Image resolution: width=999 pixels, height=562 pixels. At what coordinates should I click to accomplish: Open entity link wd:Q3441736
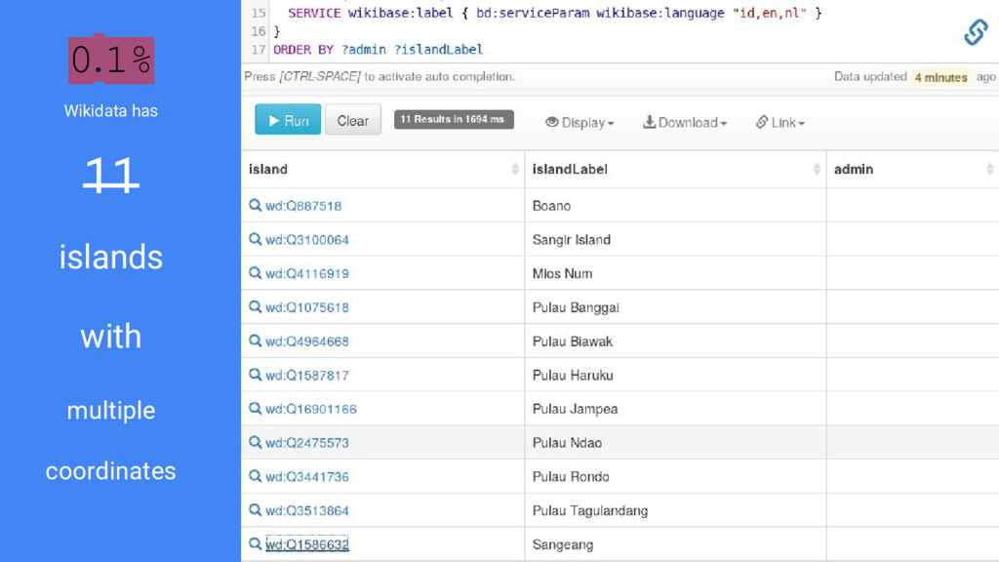click(307, 476)
